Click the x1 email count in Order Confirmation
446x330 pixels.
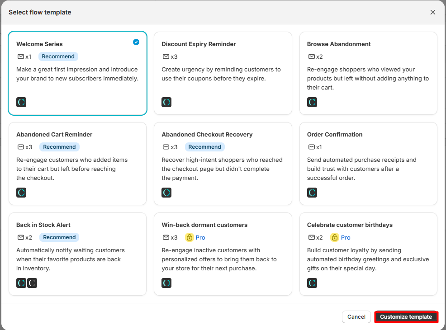coord(319,147)
